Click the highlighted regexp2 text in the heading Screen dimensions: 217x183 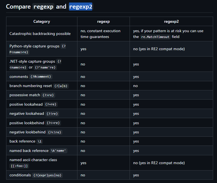(80, 7)
